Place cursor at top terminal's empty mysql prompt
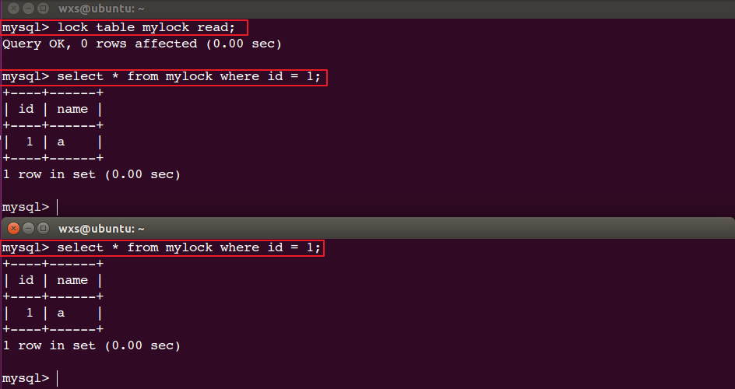The height and width of the screenshot is (389, 735). tap(57, 207)
